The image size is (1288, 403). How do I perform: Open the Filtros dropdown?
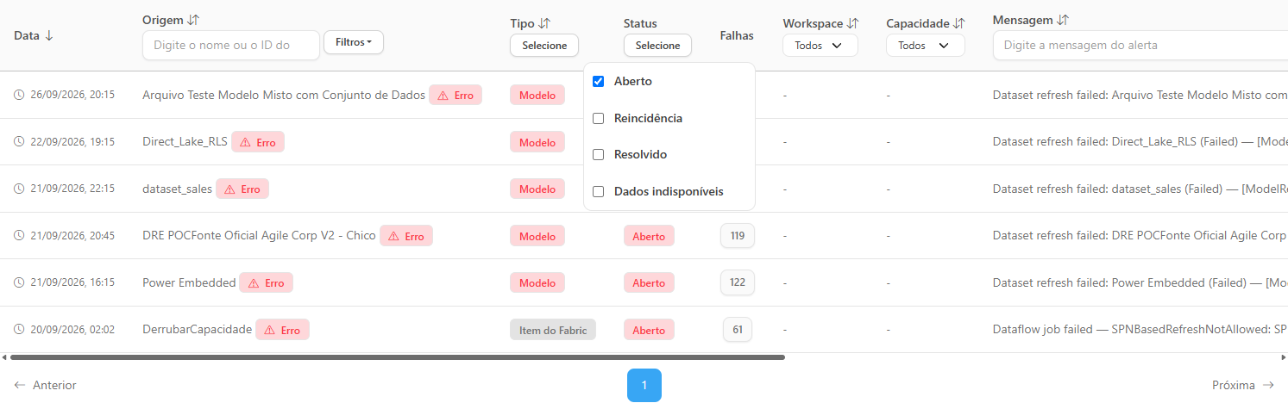pos(354,42)
